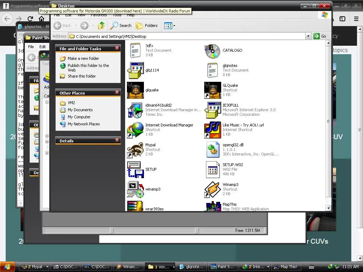The height and width of the screenshot is (272, 363).
Task: Click the browser home icon
Action: pyautogui.click(x=41, y=19)
